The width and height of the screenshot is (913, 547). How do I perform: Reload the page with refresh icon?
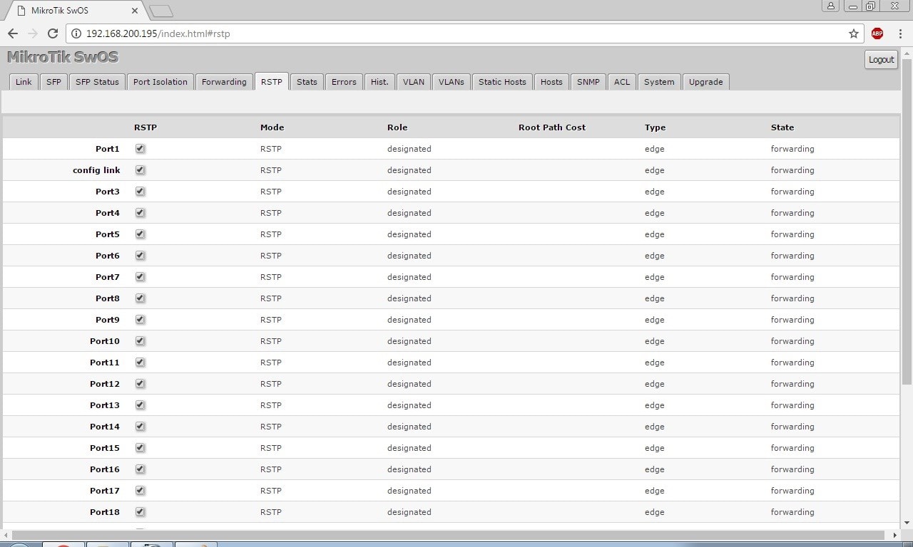pos(52,33)
